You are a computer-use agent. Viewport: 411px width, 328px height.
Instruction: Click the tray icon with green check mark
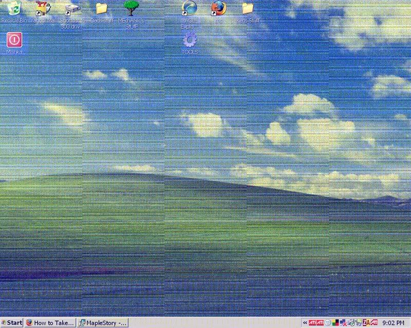pos(351,323)
